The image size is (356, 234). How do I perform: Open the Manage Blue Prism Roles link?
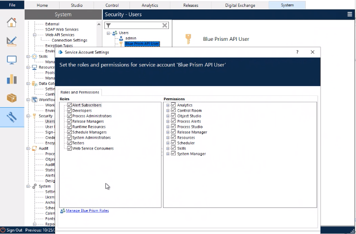click(88, 210)
